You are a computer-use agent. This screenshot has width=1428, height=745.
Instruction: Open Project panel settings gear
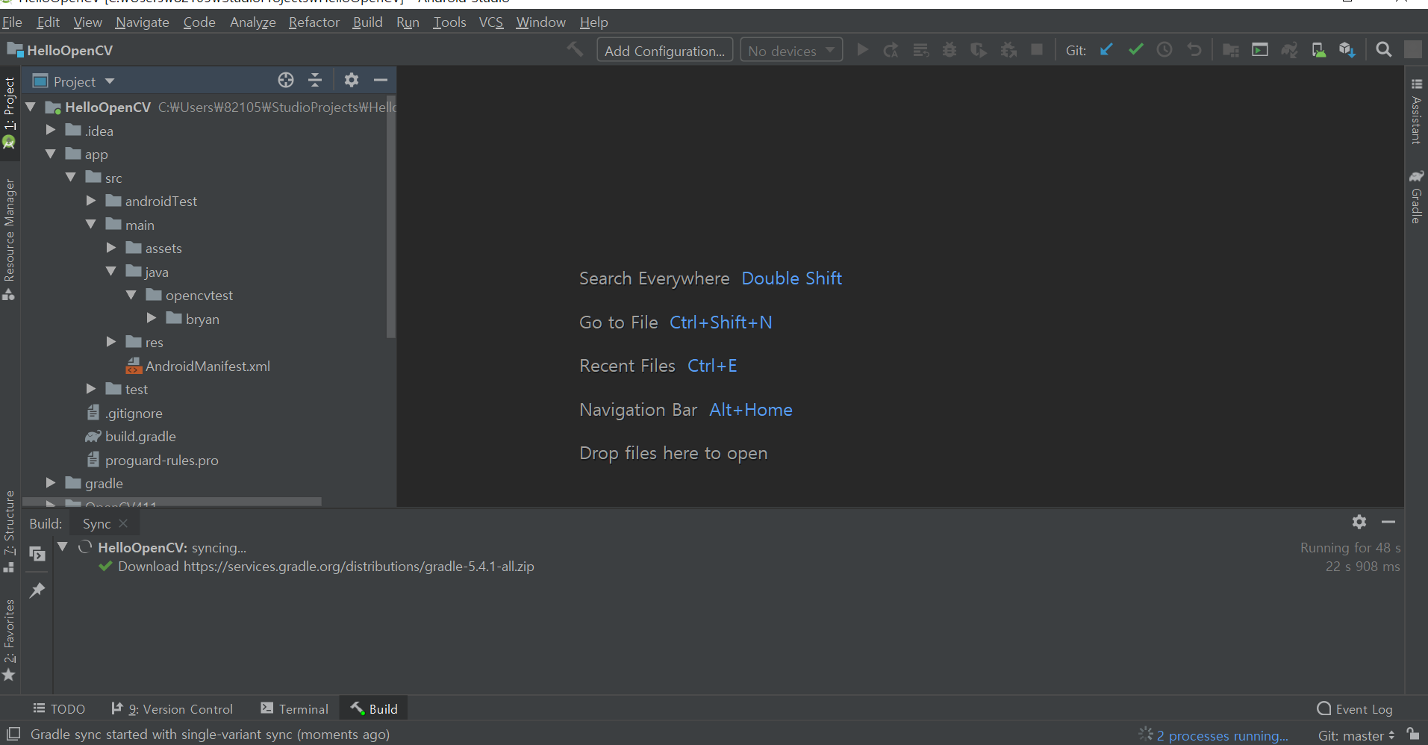pyautogui.click(x=352, y=80)
